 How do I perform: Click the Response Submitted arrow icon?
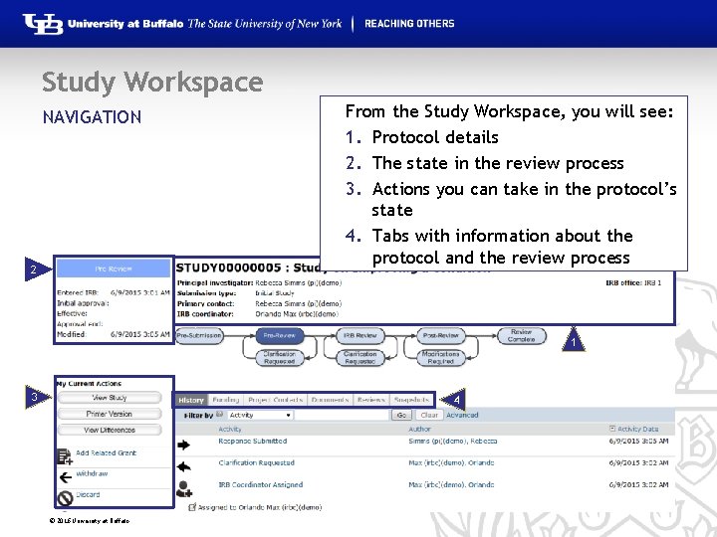click(x=183, y=445)
